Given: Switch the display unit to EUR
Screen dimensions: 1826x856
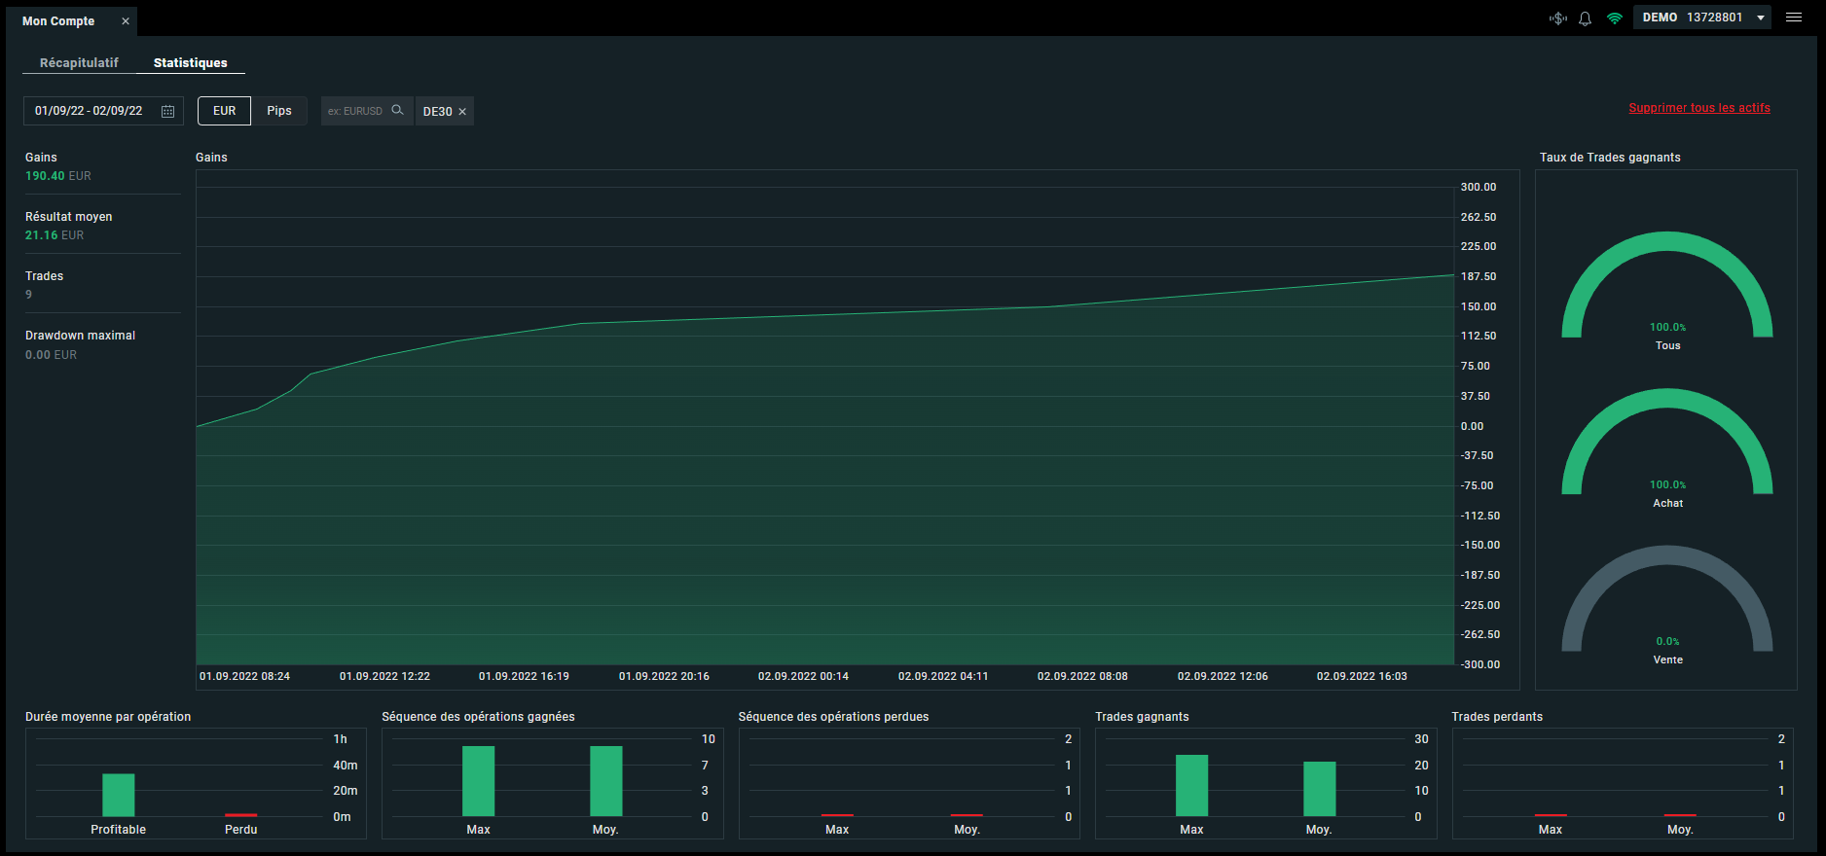Looking at the screenshot, I should 225,111.
